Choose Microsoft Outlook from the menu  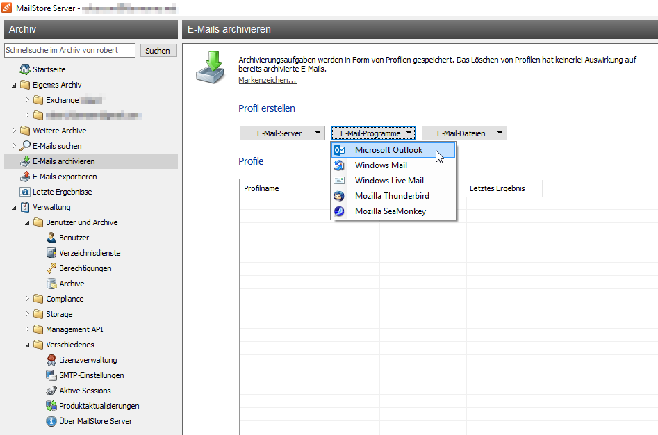(x=393, y=150)
